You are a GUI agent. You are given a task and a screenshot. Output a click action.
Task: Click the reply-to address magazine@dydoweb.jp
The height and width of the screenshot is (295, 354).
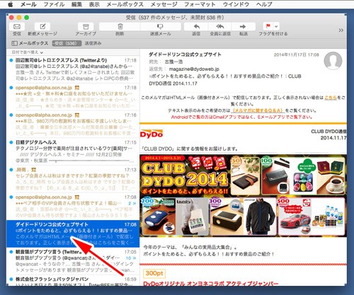[194, 69]
